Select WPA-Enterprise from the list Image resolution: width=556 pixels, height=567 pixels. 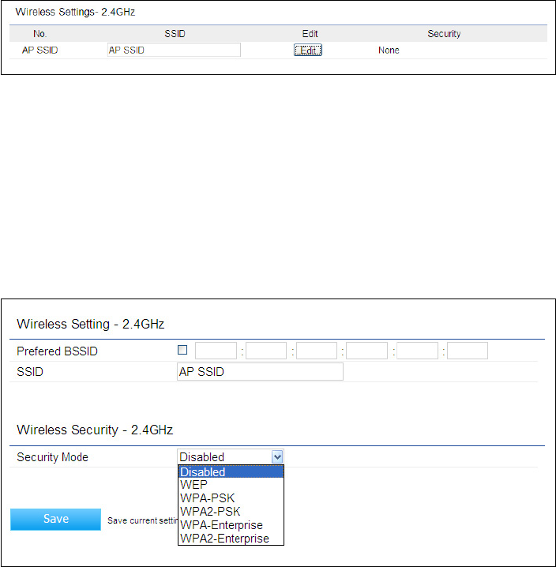coord(231,525)
